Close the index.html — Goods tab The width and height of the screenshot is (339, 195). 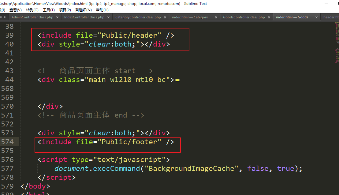tap(317, 17)
